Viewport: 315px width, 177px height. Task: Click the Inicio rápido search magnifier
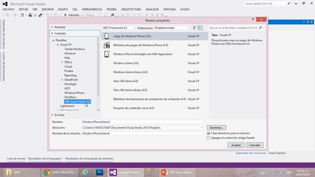(289, 3)
